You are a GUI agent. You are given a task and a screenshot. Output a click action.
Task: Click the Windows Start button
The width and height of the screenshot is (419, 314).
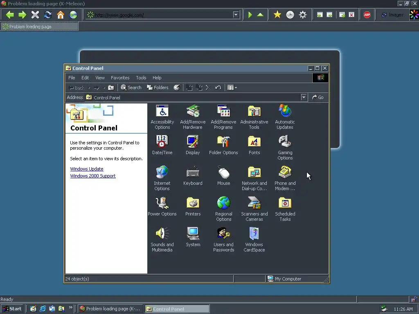pyautogui.click(x=12, y=309)
